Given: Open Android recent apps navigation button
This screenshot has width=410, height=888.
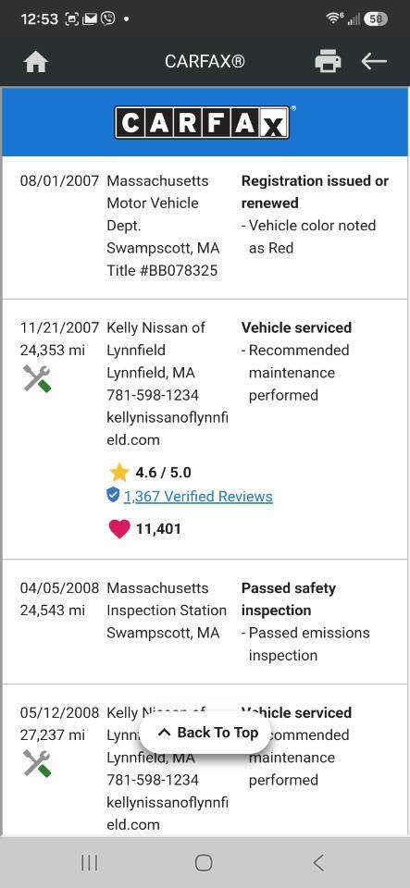Looking at the screenshot, I should (90, 862).
